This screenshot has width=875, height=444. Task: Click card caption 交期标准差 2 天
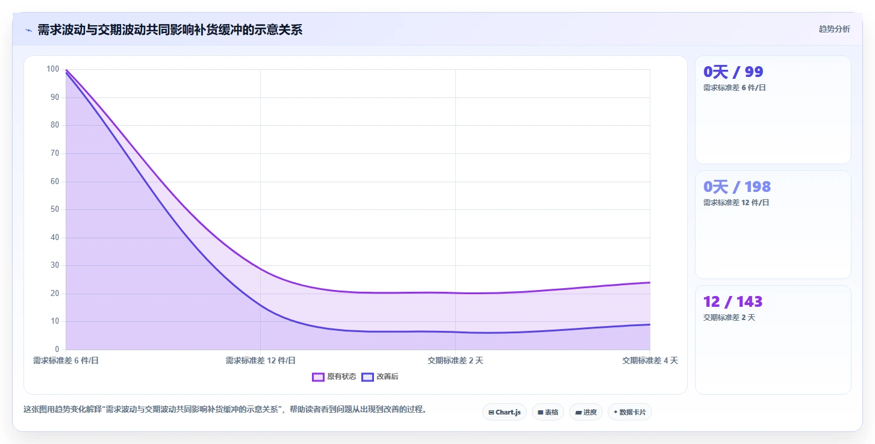pyautogui.click(x=729, y=317)
